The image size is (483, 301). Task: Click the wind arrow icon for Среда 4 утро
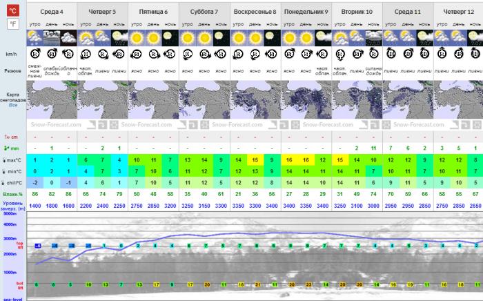35,55
